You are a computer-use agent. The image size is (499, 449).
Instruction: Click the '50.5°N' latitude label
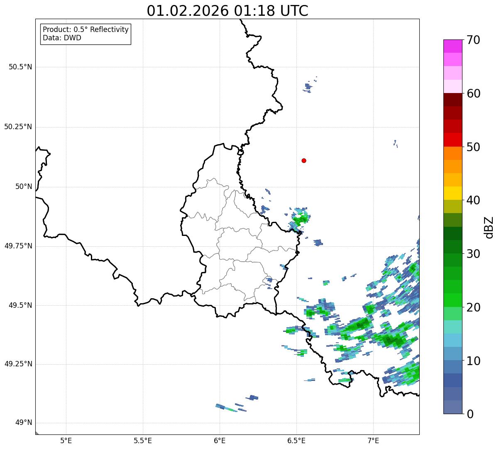pos(20,67)
